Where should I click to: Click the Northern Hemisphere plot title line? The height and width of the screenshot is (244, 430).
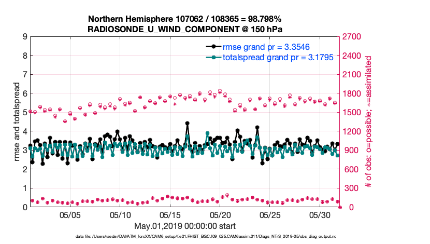(185, 18)
